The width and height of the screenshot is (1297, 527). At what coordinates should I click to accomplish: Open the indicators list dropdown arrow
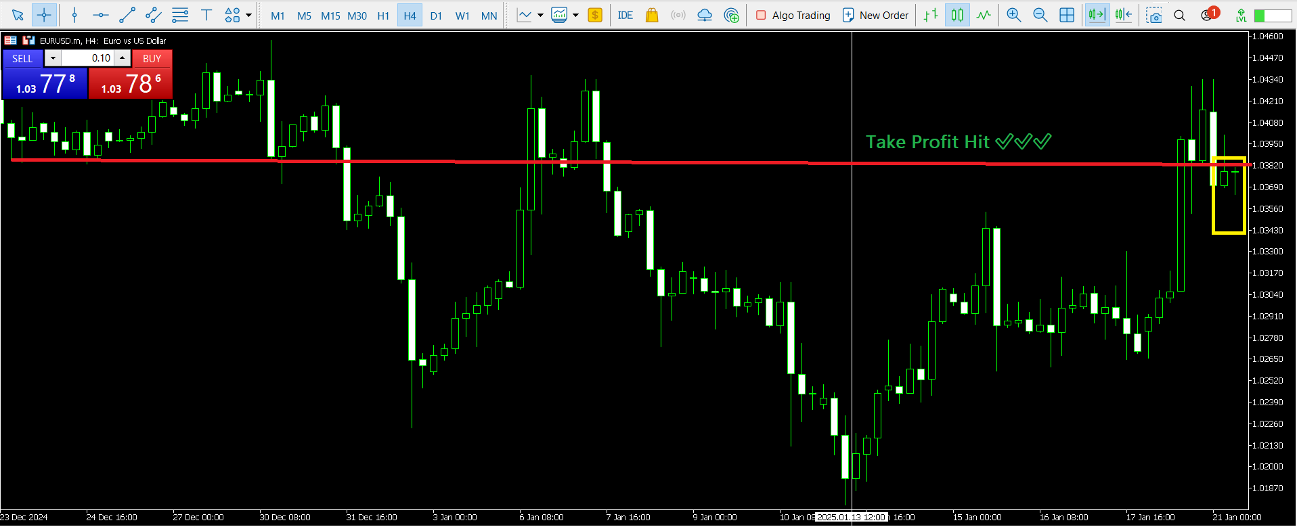540,15
